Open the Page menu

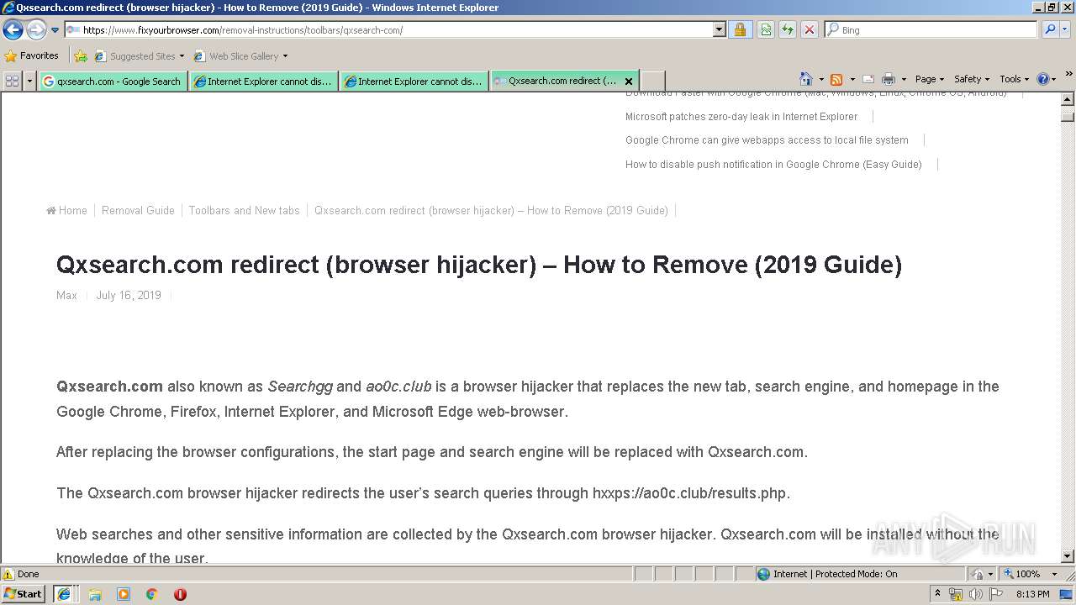click(x=929, y=79)
